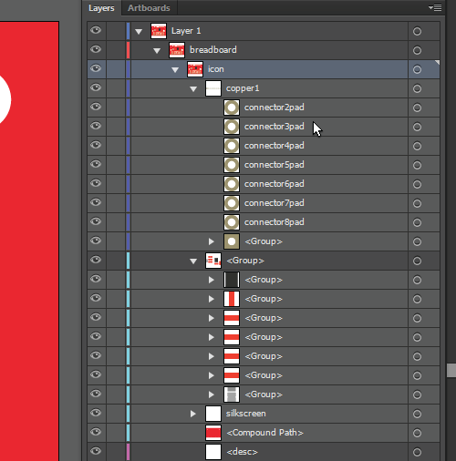Select the breadboard layer thumbnail

pyautogui.click(x=177, y=50)
